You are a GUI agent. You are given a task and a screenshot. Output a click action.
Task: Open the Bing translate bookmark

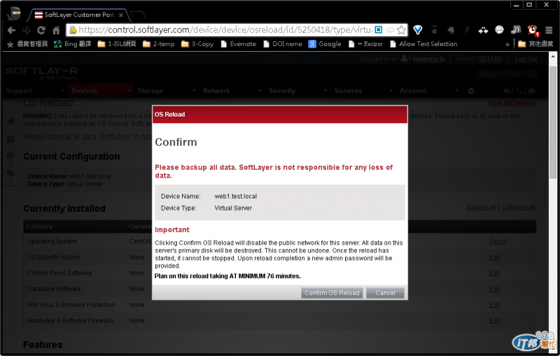73,44
